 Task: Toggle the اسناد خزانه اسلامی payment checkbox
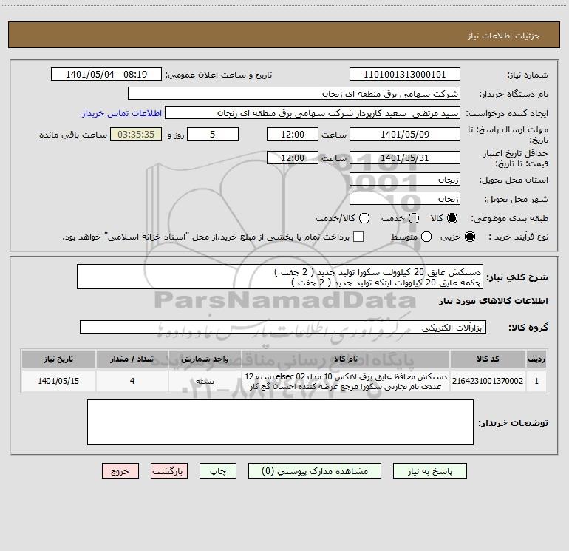pyautogui.click(x=358, y=237)
